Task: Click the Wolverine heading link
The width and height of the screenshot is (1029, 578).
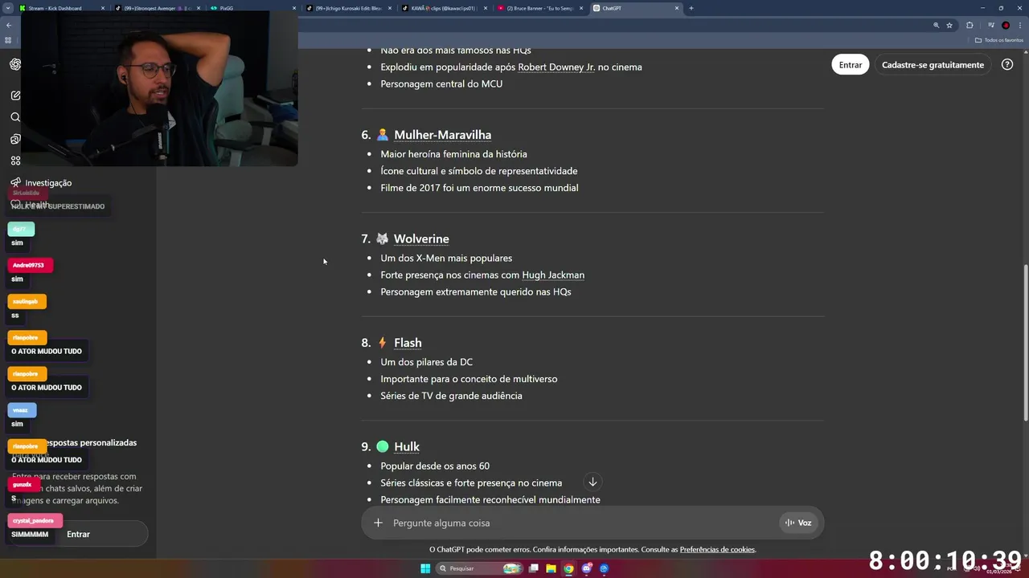Action: coord(421,239)
